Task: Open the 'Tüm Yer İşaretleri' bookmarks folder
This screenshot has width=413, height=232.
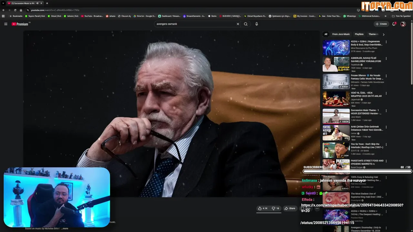Action: pyautogui.click(x=401, y=16)
